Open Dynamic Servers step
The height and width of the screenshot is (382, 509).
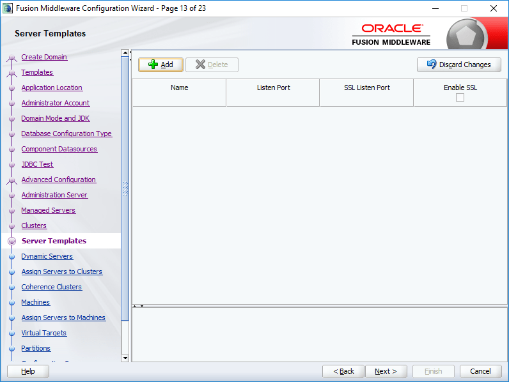[x=47, y=256]
